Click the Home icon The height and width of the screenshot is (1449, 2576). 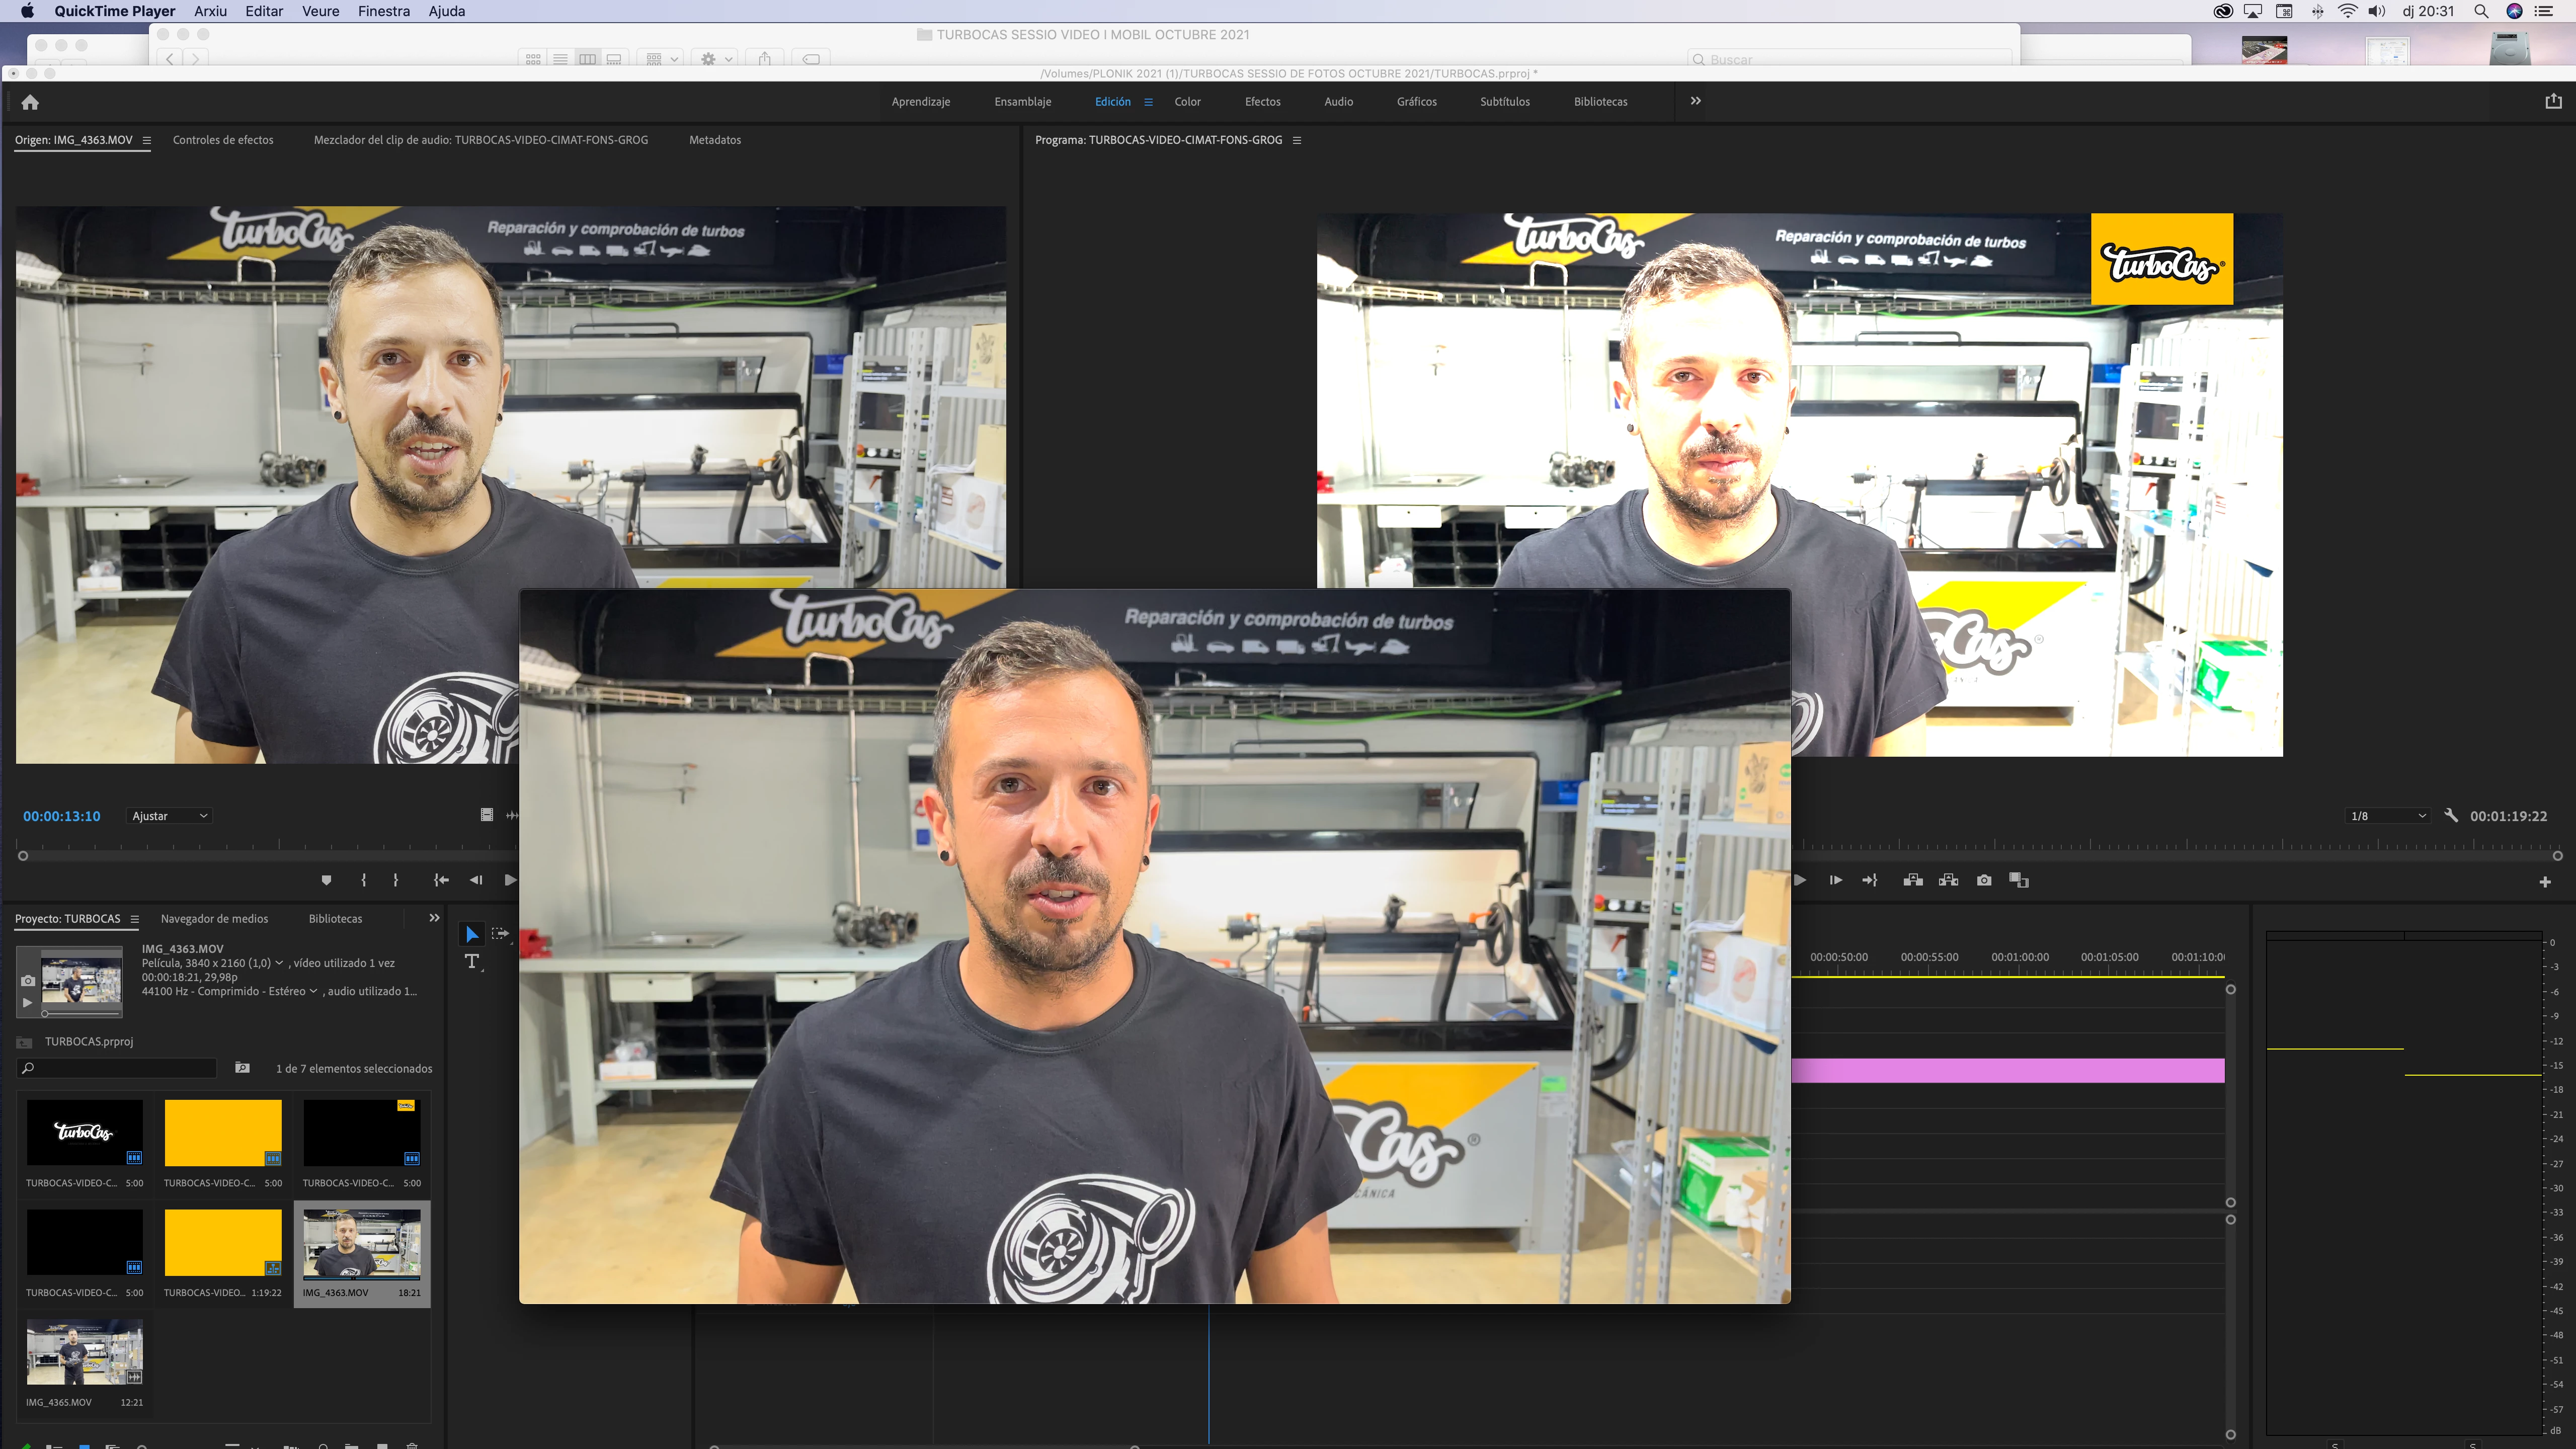[x=30, y=102]
